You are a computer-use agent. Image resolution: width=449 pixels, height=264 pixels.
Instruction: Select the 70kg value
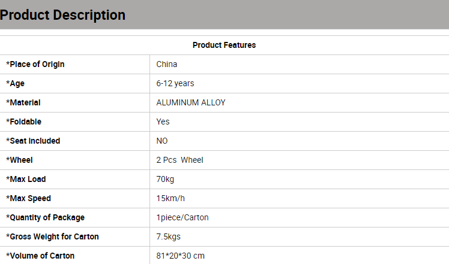tap(165, 179)
